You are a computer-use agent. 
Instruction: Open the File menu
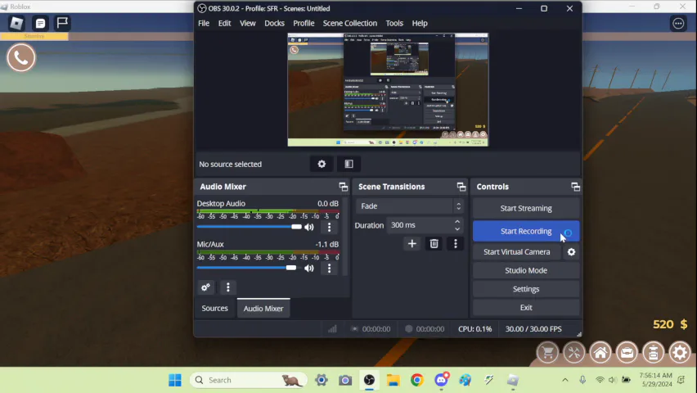tap(204, 23)
